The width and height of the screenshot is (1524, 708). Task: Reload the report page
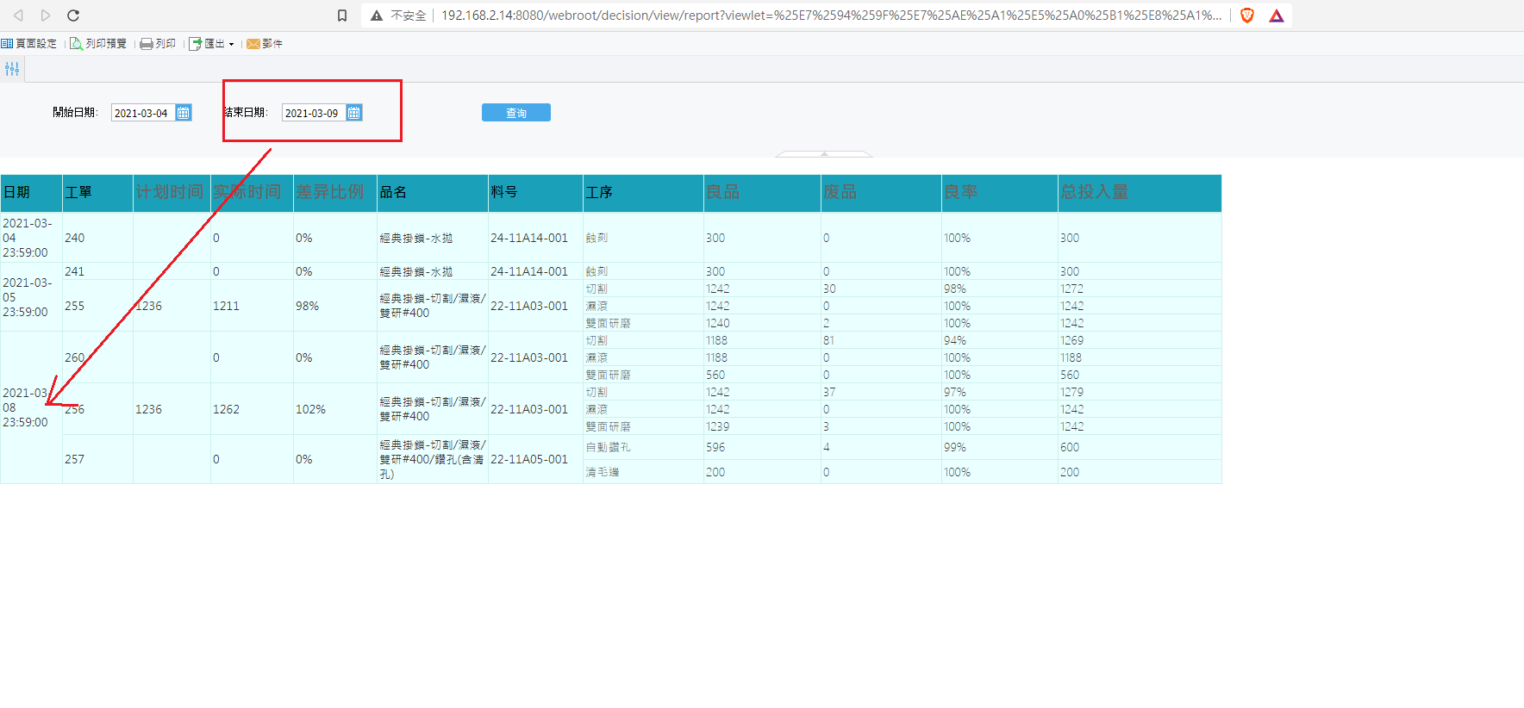pos(73,16)
